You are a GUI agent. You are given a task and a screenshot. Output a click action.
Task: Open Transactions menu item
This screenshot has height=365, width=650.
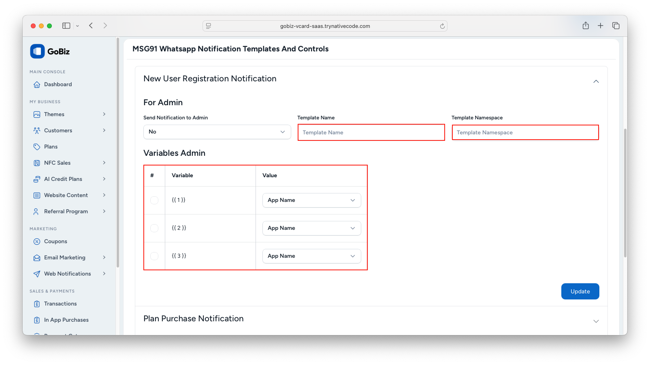pos(60,304)
